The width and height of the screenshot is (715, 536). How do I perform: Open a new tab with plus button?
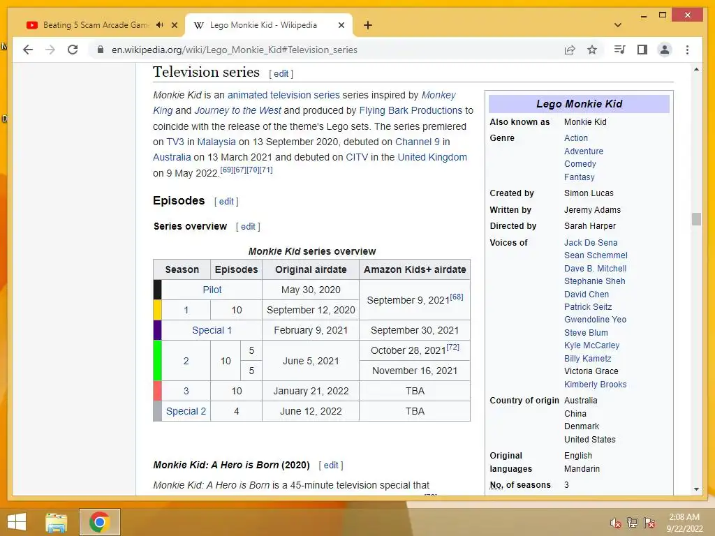click(368, 25)
